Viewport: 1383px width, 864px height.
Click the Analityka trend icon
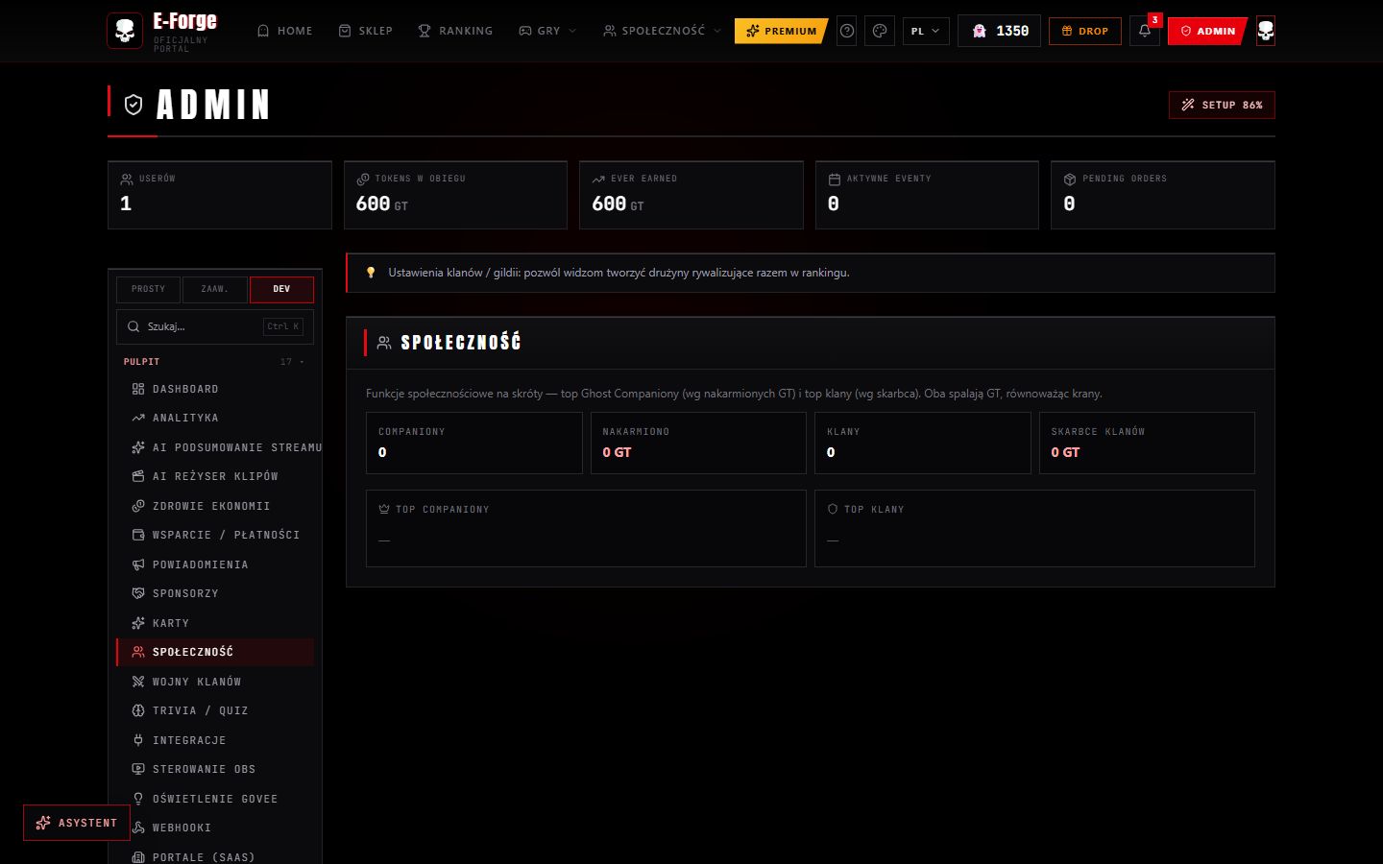[138, 418]
